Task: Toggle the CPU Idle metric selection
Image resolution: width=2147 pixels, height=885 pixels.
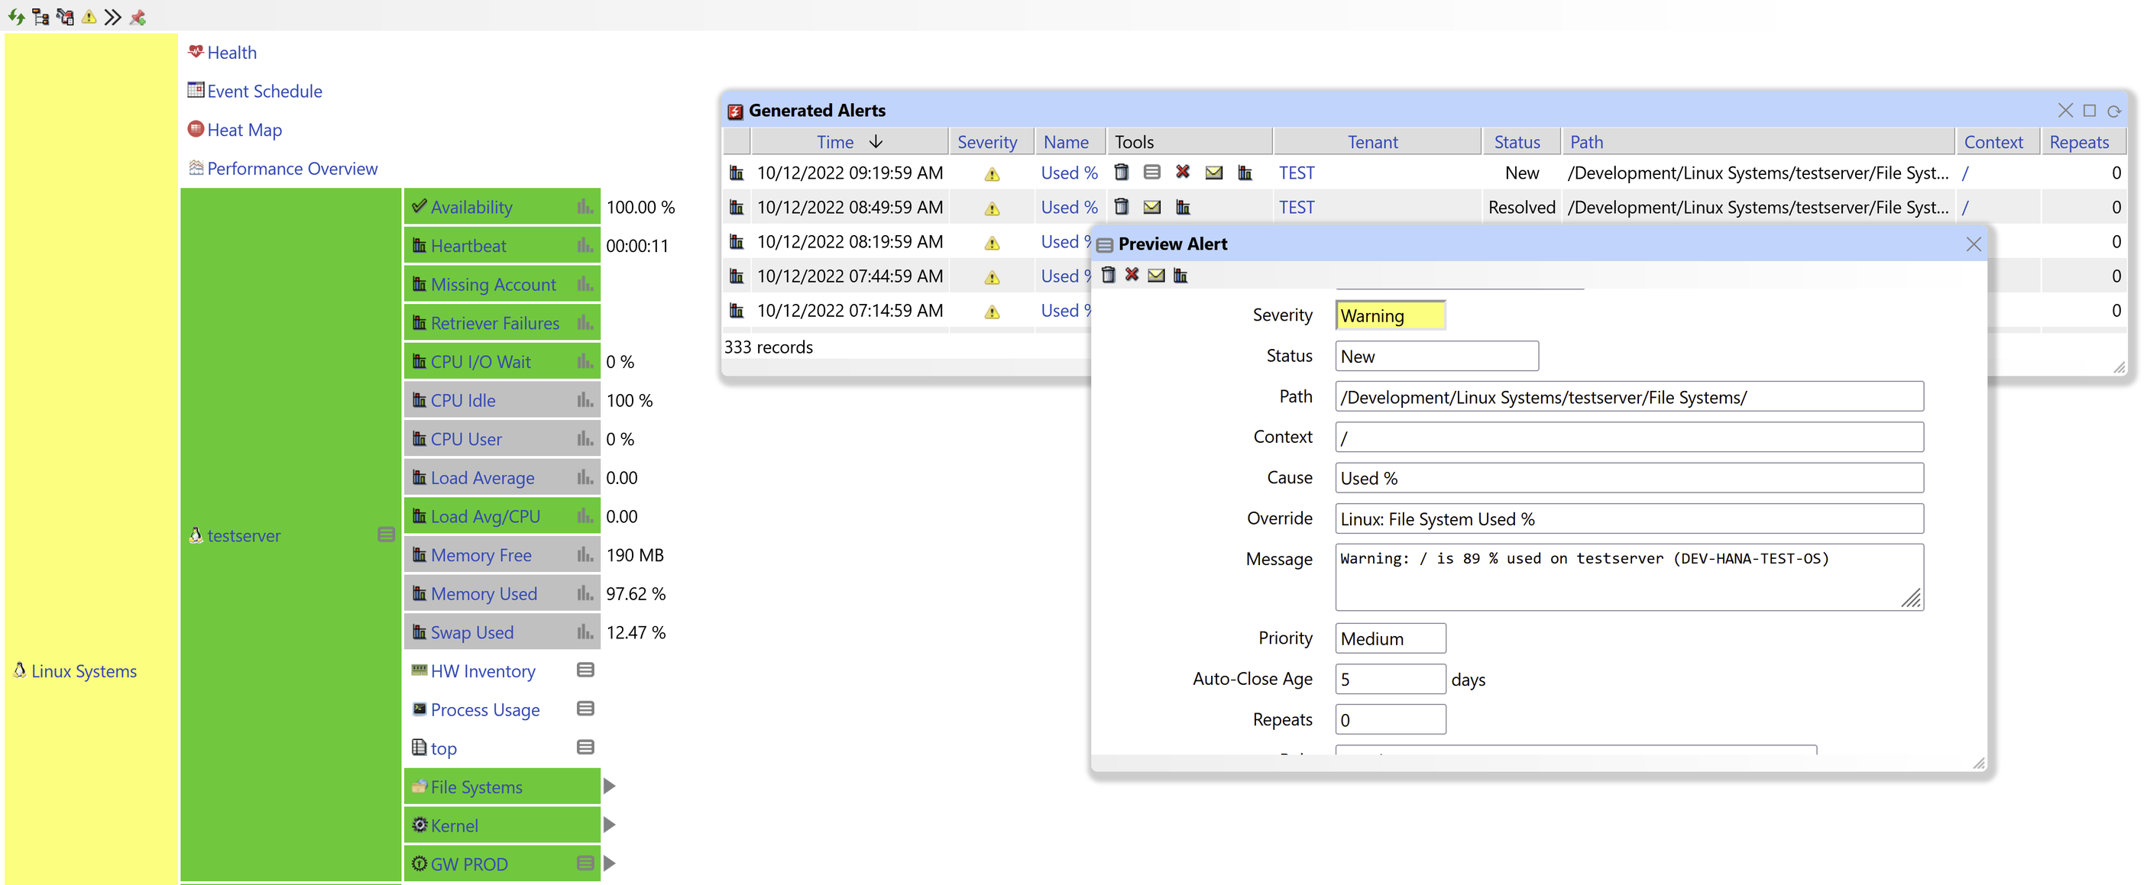Action: click(x=465, y=400)
